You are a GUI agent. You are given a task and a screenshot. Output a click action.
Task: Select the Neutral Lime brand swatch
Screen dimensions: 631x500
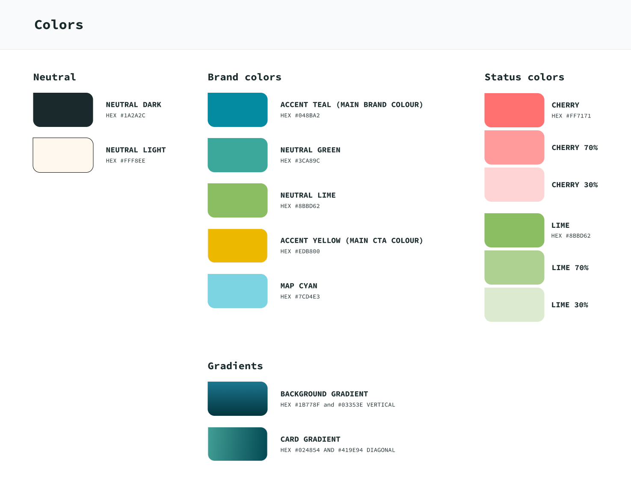[x=237, y=200]
